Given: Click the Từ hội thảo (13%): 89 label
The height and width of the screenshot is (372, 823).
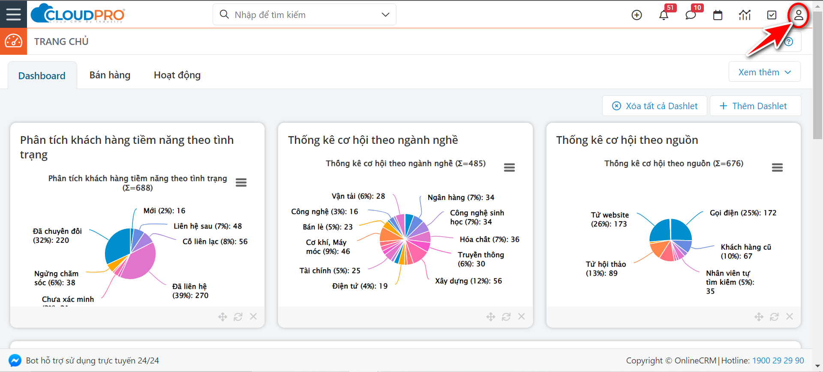Looking at the screenshot, I should [606, 268].
